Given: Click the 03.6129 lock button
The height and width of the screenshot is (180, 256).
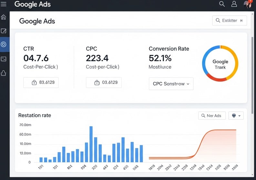Looking at the screenshot, I should [x=104, y=82].
